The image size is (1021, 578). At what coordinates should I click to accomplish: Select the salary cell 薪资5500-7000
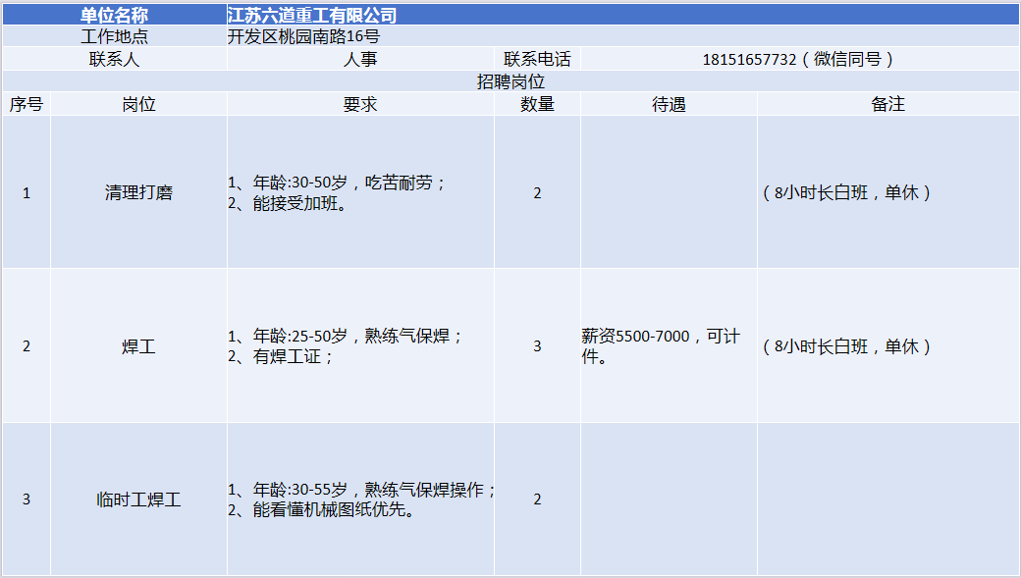tap(669, 346)
